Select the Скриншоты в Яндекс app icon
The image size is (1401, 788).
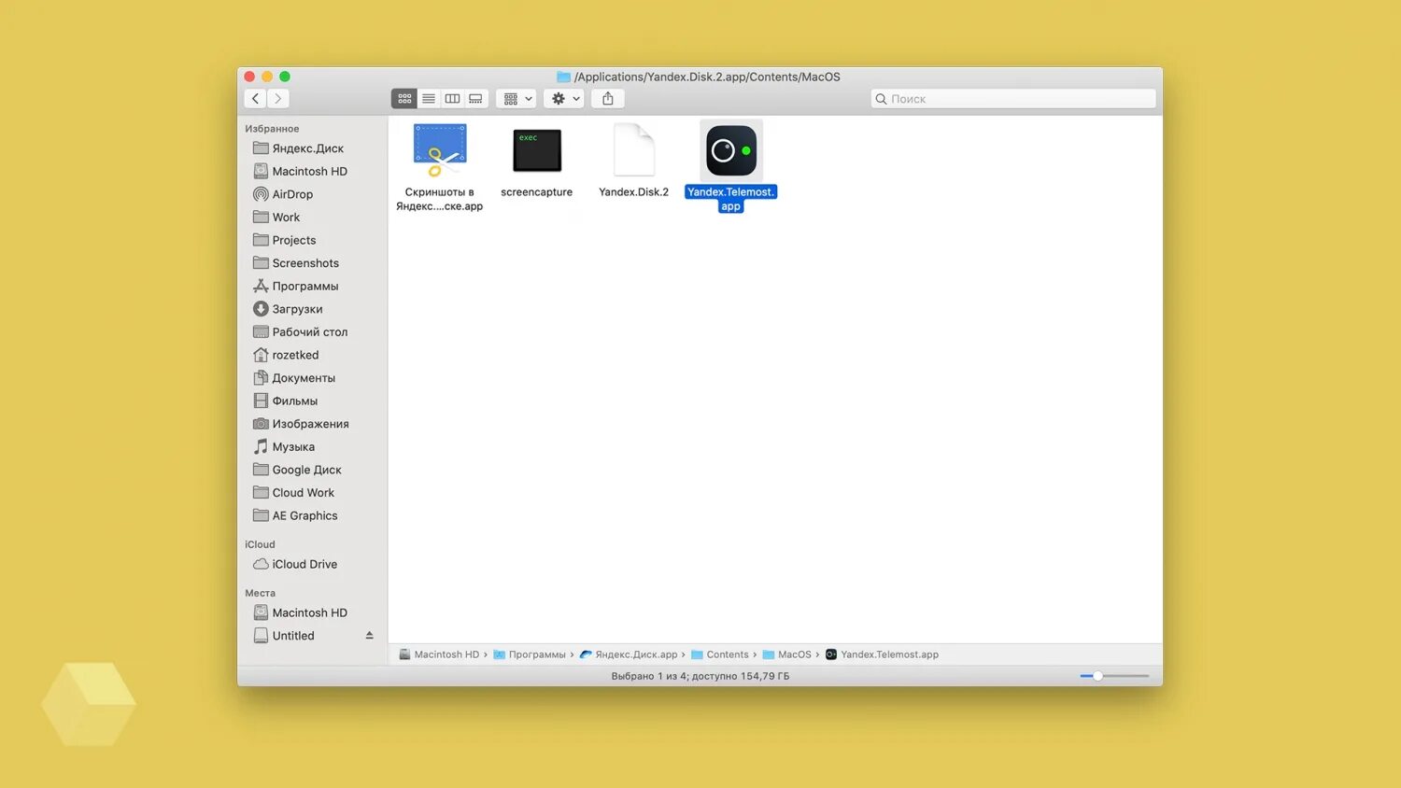[x=440, y=150]
